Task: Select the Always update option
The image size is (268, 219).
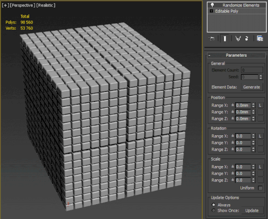Action: [x=213, y=205]
